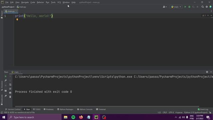Open the Navigate menu
This screenshot has width=213, height=120.
tap(25, 2)
